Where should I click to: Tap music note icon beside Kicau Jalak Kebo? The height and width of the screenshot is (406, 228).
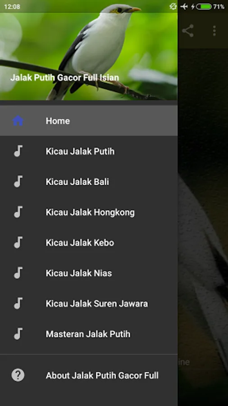click(18, 242)
